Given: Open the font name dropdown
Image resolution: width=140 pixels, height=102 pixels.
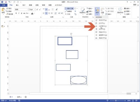Looking at the screenshot, I should point(28,9).
